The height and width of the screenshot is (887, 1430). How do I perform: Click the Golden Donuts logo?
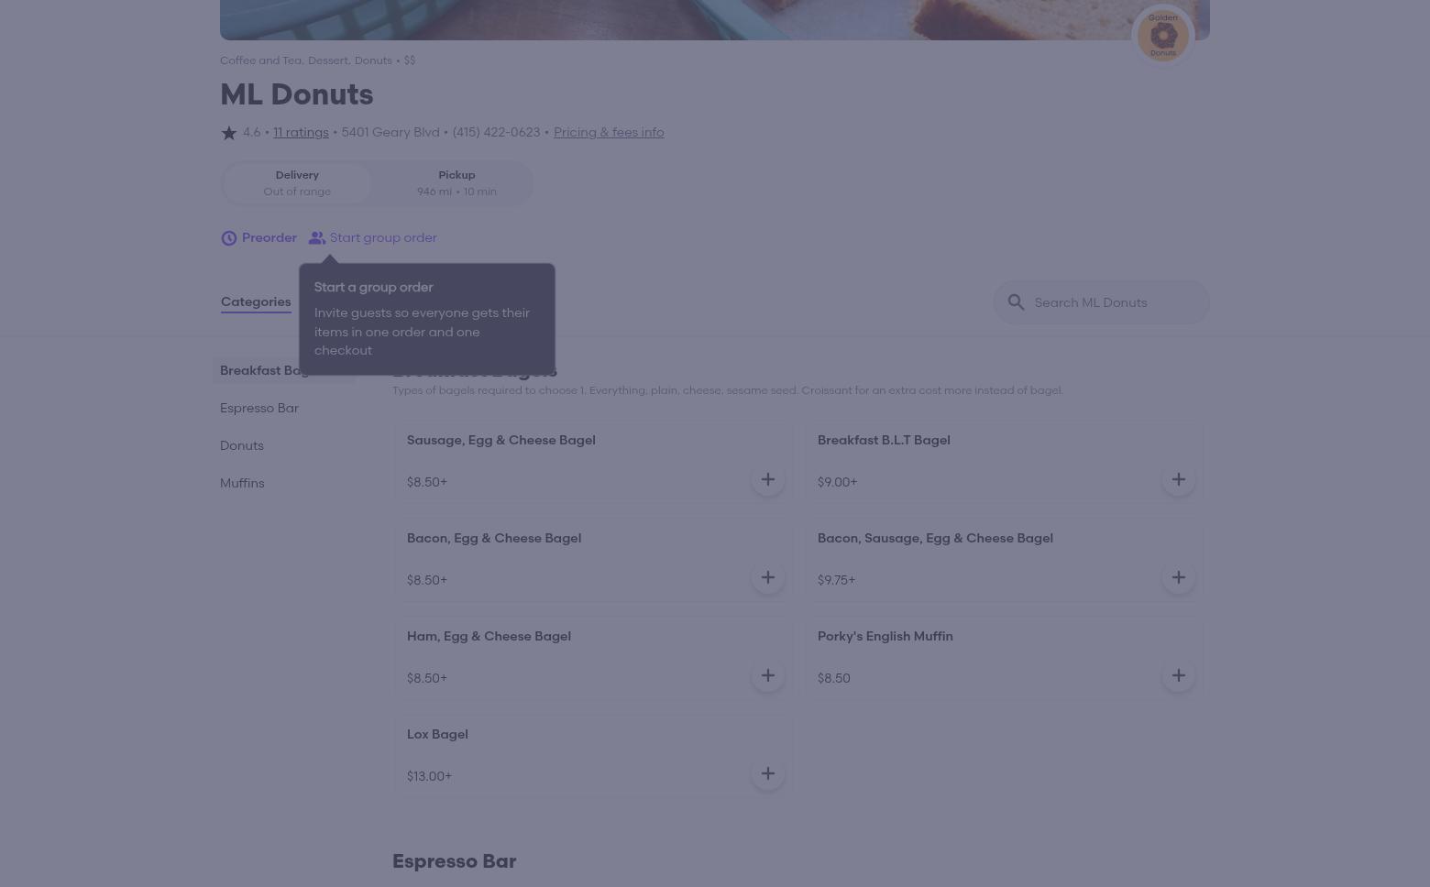pyautogui.click(x=1163, y=36)
